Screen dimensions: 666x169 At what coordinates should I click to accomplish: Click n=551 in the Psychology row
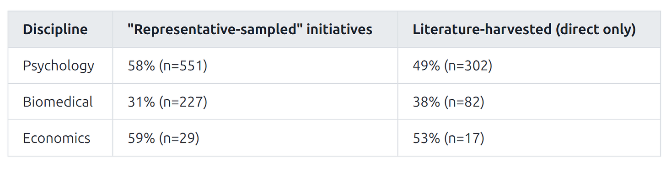click(183, 66)
